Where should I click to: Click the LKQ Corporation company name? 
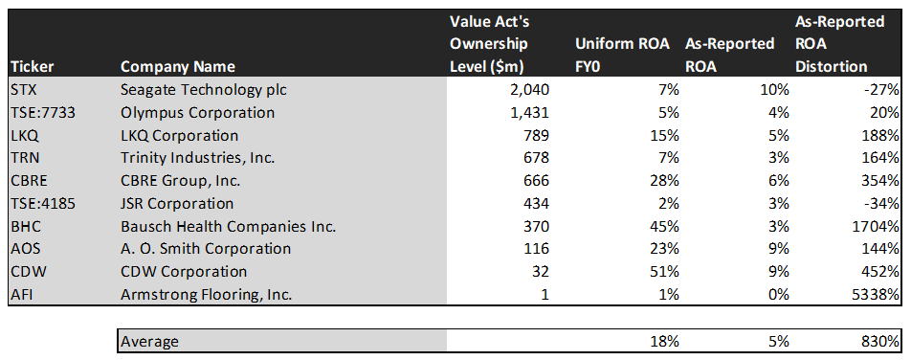179,136
